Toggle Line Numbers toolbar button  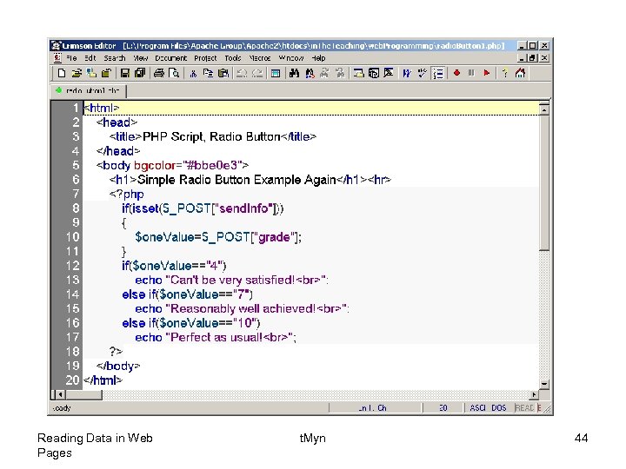point(438,73)
